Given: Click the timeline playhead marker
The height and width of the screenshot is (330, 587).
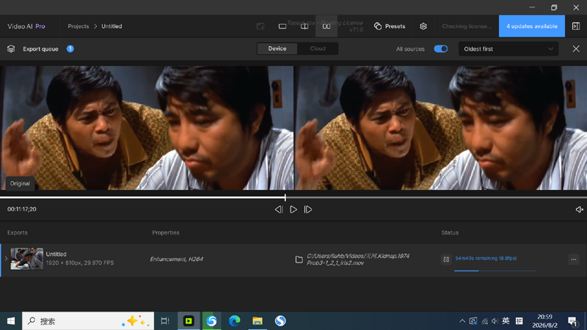Looking at the screenshot, I should (x=285, y=197).
